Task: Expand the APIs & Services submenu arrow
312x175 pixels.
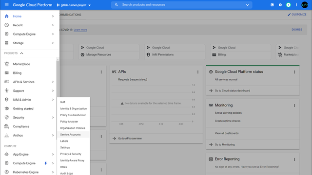Action: 53,82
